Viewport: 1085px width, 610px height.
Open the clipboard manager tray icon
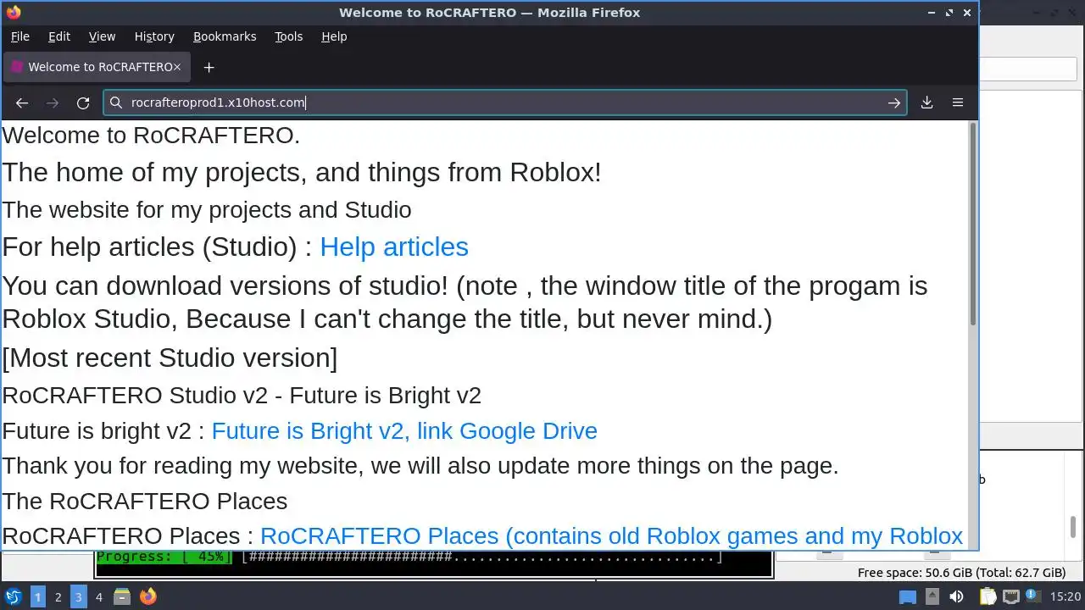point(988,596)
